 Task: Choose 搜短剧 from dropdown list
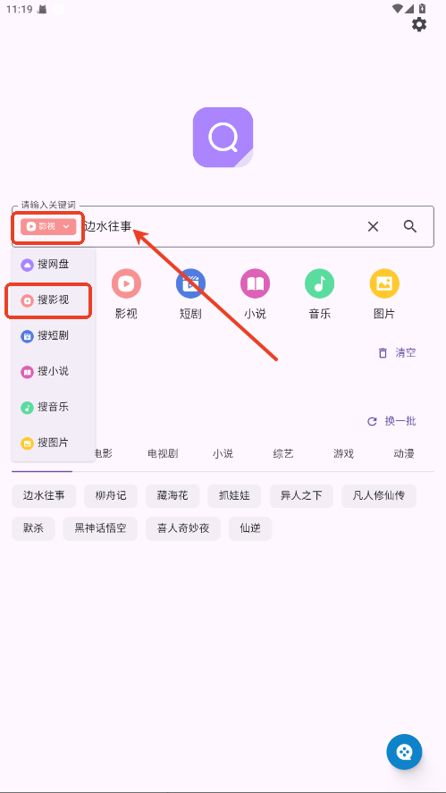[x=53, y=336]
